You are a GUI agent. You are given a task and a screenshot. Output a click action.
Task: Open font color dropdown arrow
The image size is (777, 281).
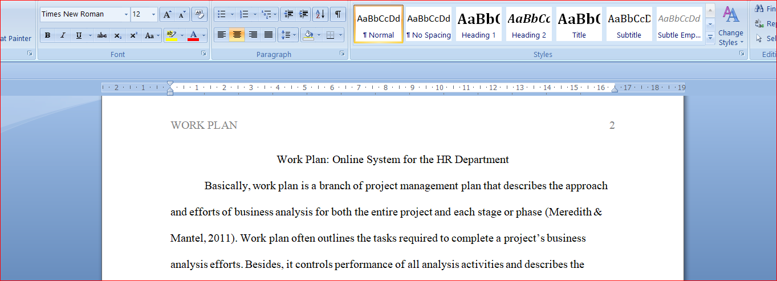point(204,35)
